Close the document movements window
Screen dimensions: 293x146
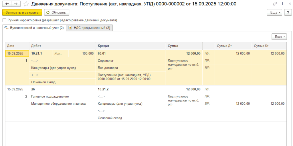[289, 4]
